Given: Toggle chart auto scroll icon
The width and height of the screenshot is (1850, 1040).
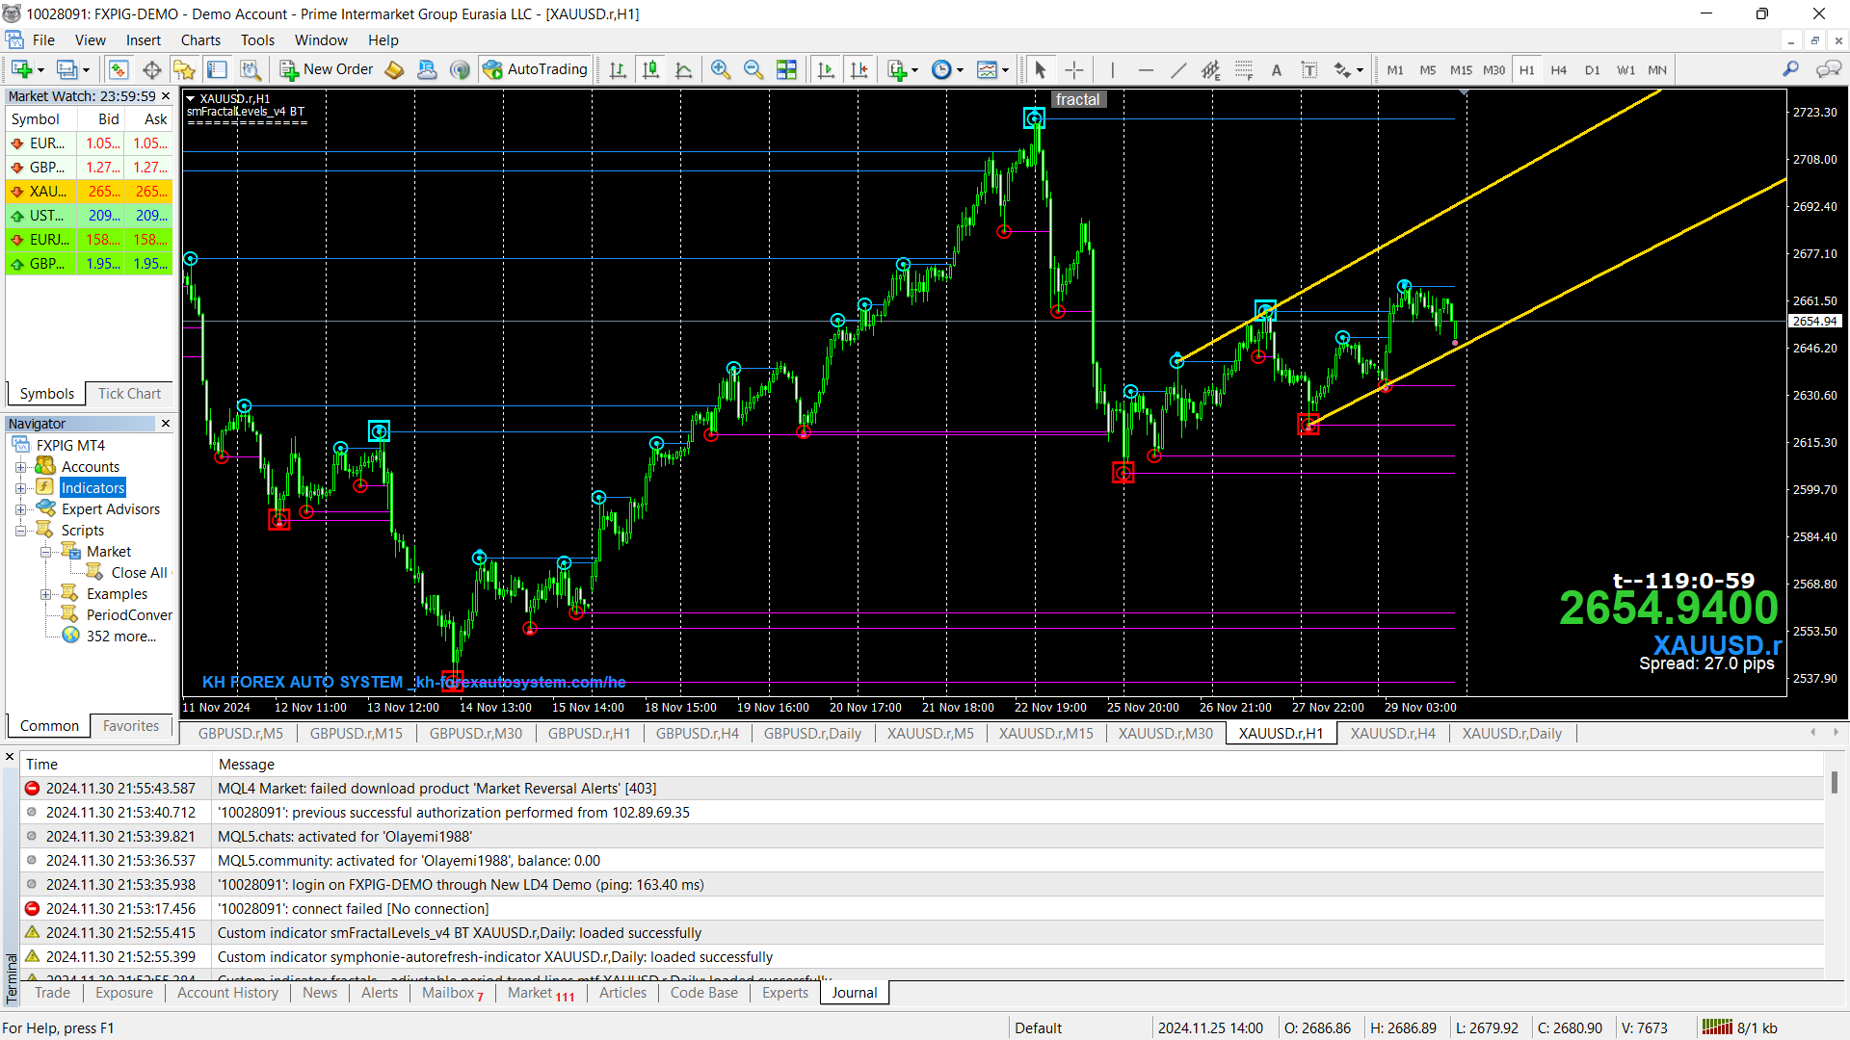Looking at the screenshot, I should 826,69.
